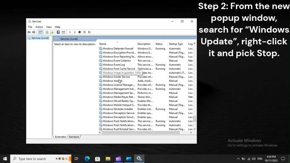The height and width of the screenshot is (163, 290).
Task: Select the Windows License Manager service
Action: [119, 85]
